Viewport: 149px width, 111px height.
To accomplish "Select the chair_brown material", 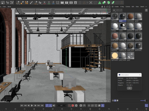I will (130, 16).
